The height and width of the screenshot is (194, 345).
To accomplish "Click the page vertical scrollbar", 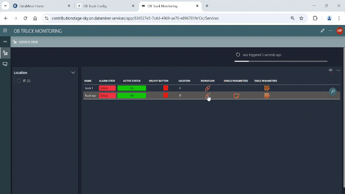I will coord(344,118).
